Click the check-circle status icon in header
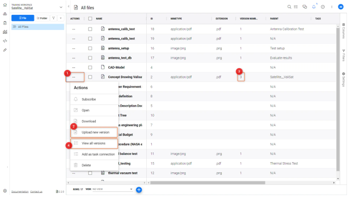The width and height of the screenshot is (352, 198). (323, 7)
